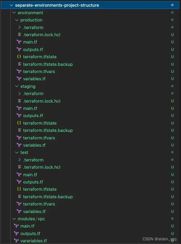Open main.tf inside the production folder
Image resolution: width=181 pixels, height=244 pixels.
pyautogui.click(x=30, y=42)
